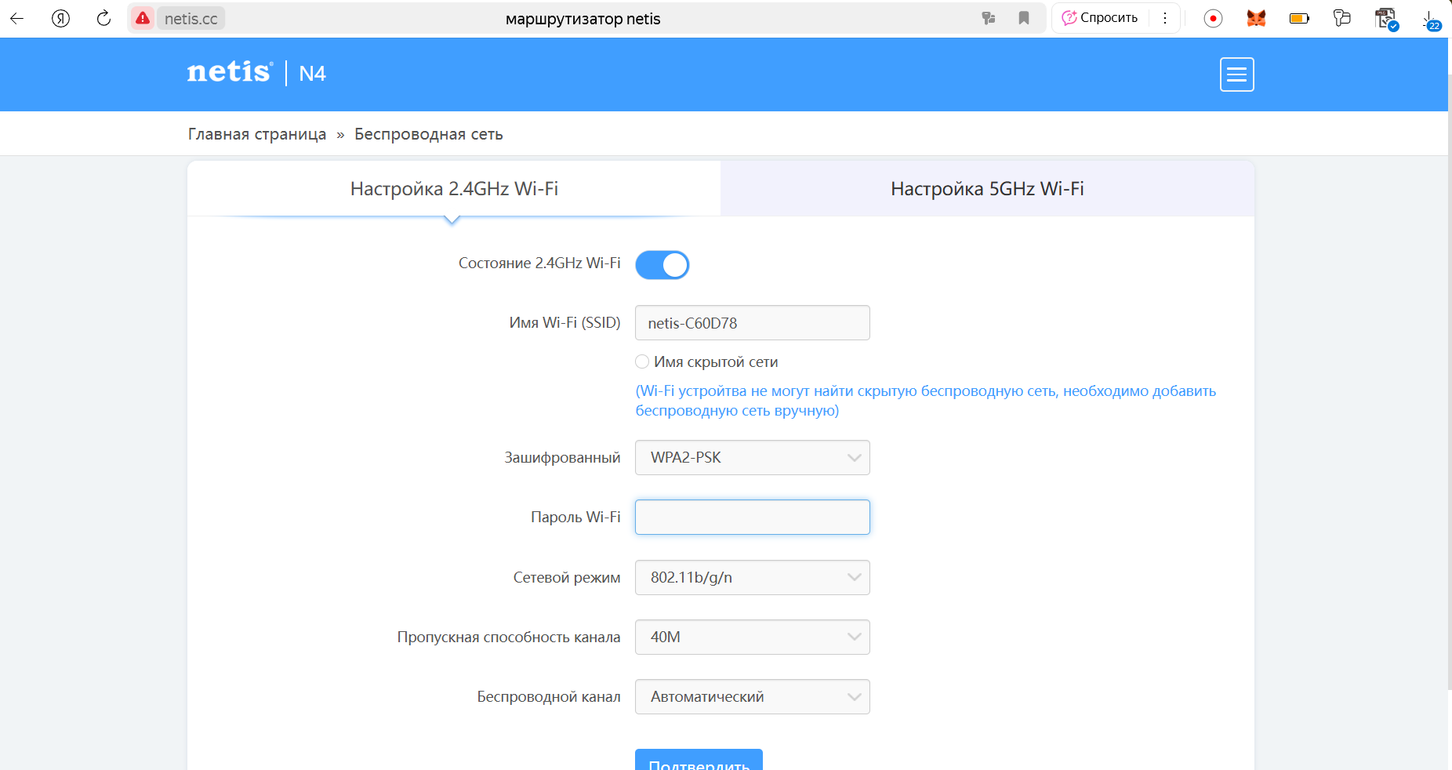Open the MetaMask fox extension
The width and height of the screenshot is (1452, 770).
[x=1256, y=18]
